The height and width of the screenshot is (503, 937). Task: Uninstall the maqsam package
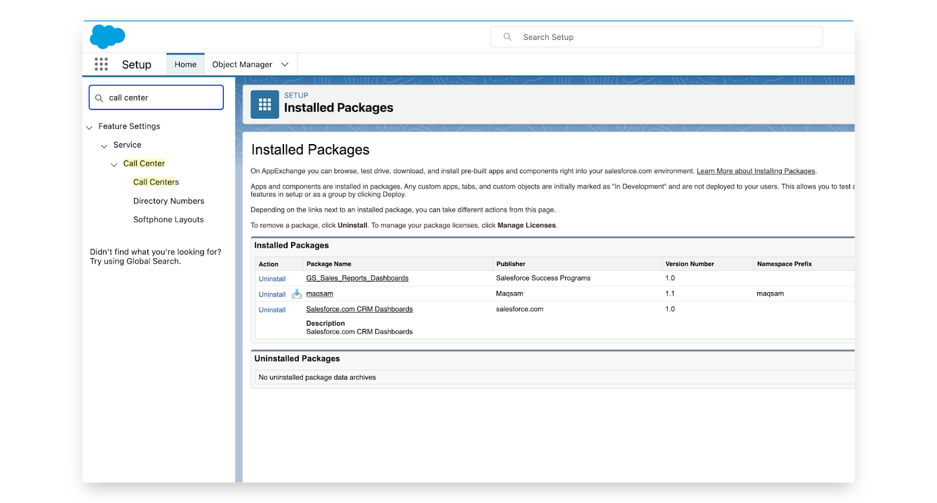(x=272, y=294)
